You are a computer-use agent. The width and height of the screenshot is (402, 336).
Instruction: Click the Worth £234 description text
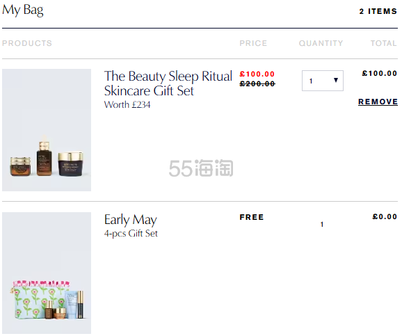tap(127, 104)
